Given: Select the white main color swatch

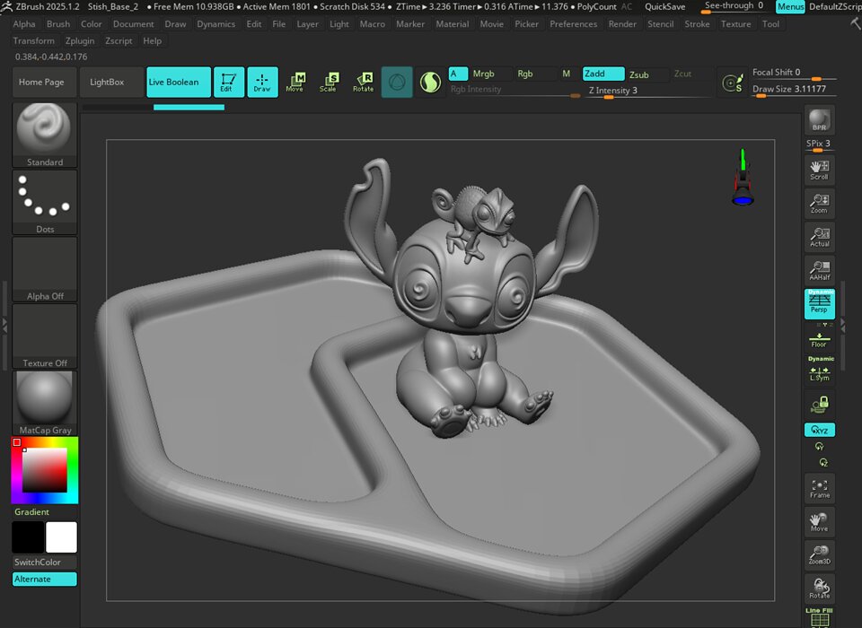Looking at the screenshot, I should click(x=61, y=536).
